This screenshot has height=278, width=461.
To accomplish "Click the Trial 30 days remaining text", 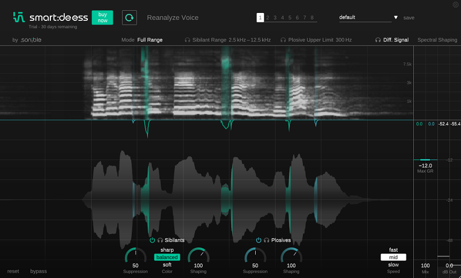I will click(x=53, y=27).
